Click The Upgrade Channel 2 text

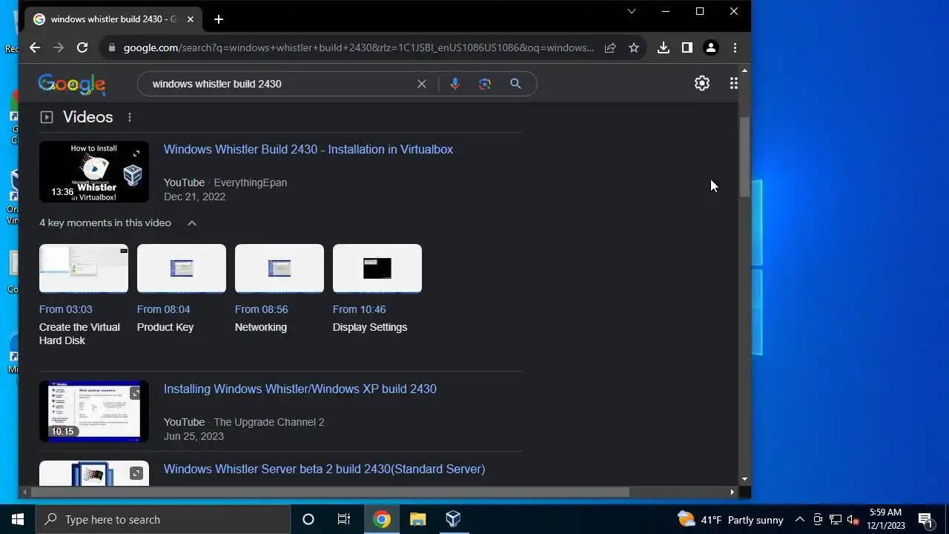coord(269,422)
